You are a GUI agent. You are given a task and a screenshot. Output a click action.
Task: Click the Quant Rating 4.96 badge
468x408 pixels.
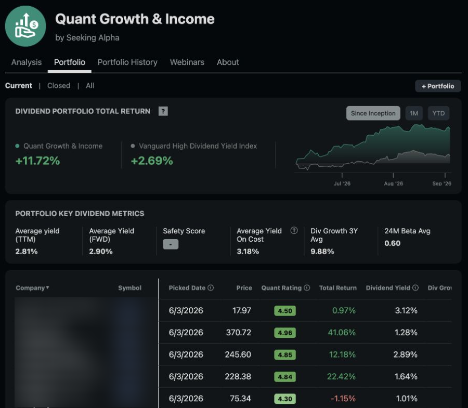(285, 333)
